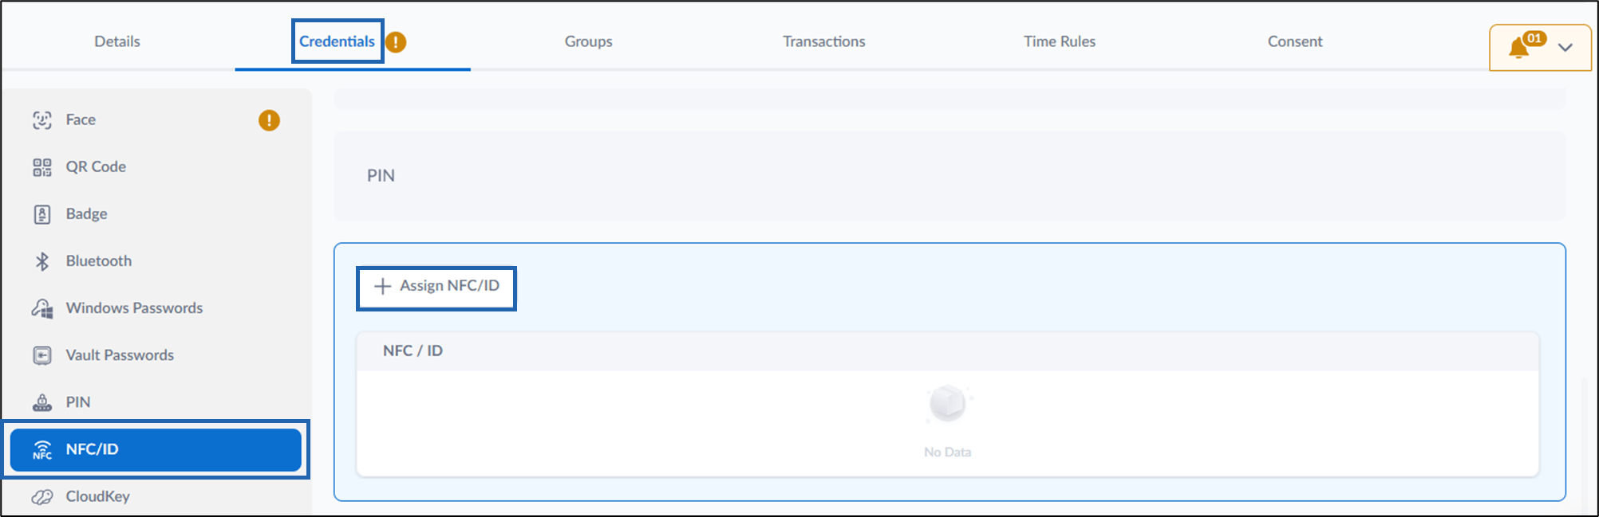Click the PIN panel in main content

[950, 176]
